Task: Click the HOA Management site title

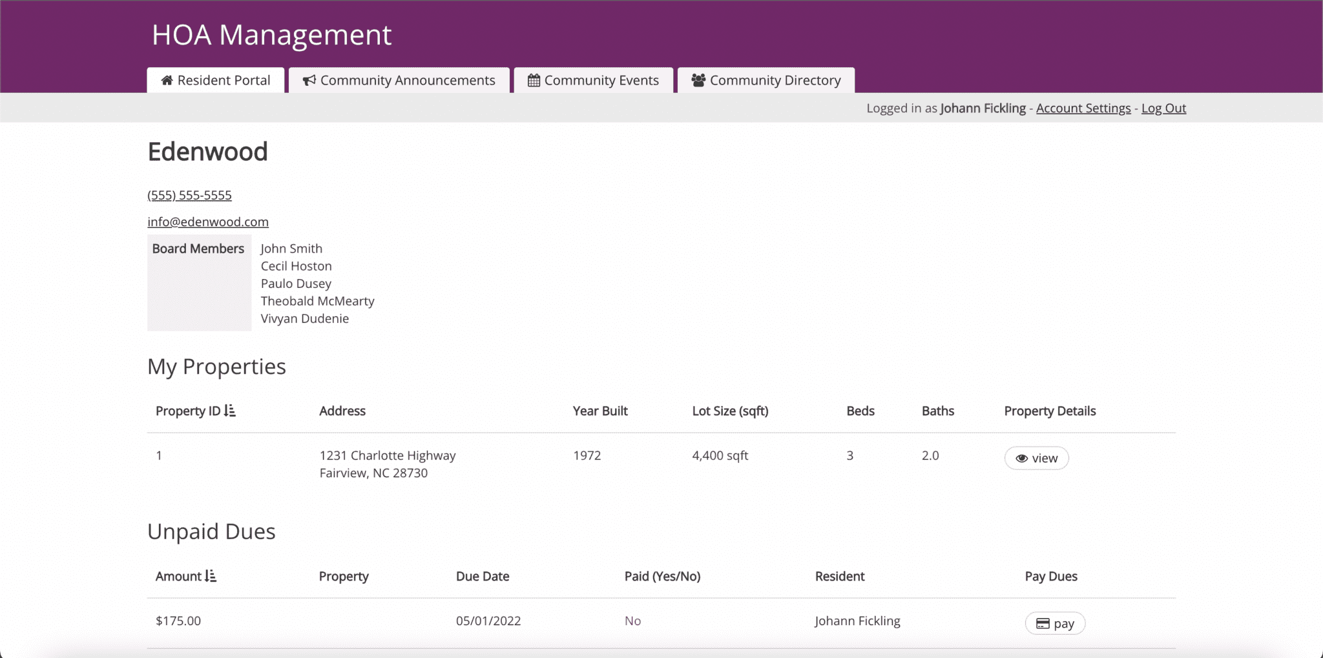Action: [x=271, y=36]
